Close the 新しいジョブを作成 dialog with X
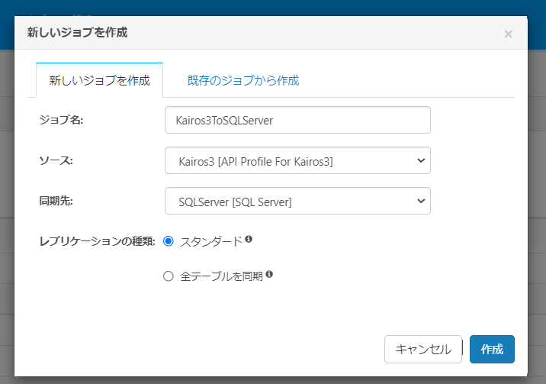Screen dimensions: 546x384 pyautogui.click(x=508, y=34)
